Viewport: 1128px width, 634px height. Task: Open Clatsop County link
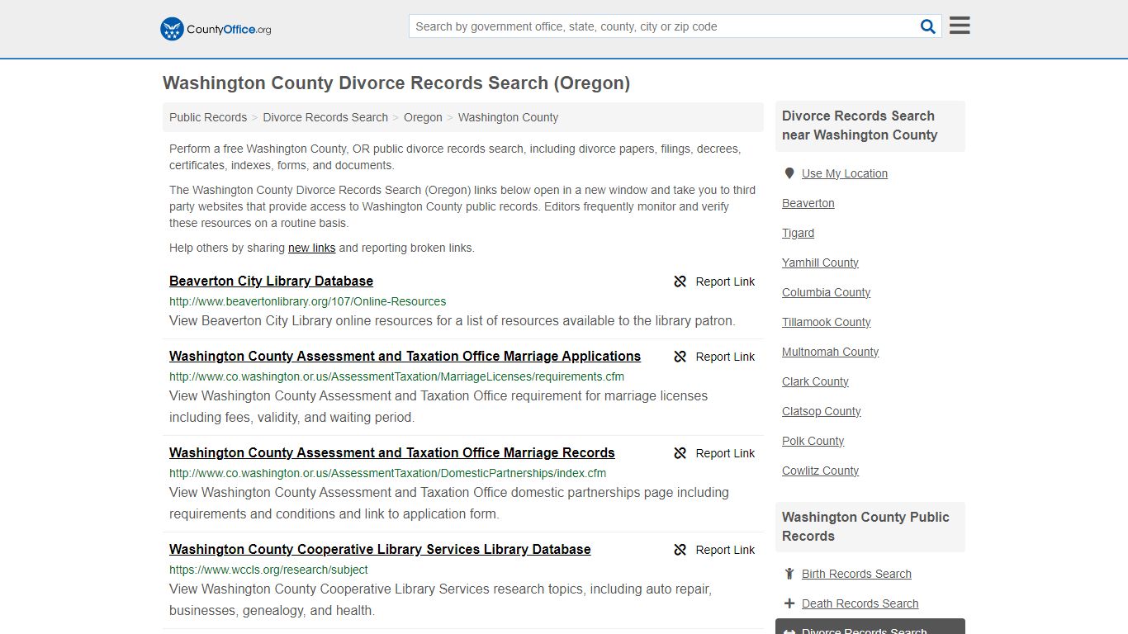pos(822,411)
